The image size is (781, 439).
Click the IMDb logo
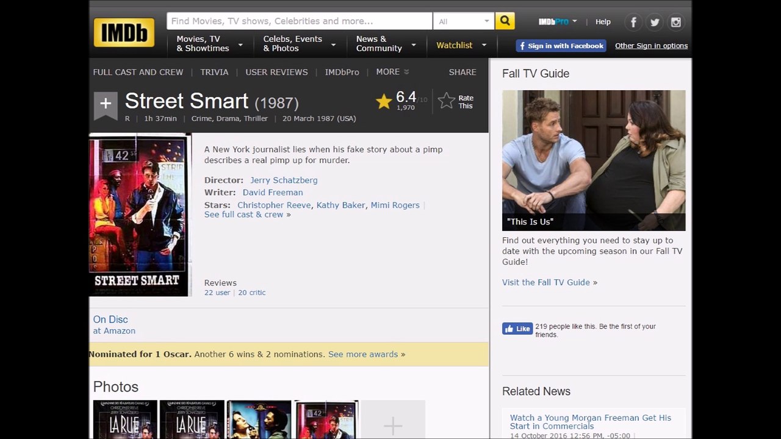[124, 32]
